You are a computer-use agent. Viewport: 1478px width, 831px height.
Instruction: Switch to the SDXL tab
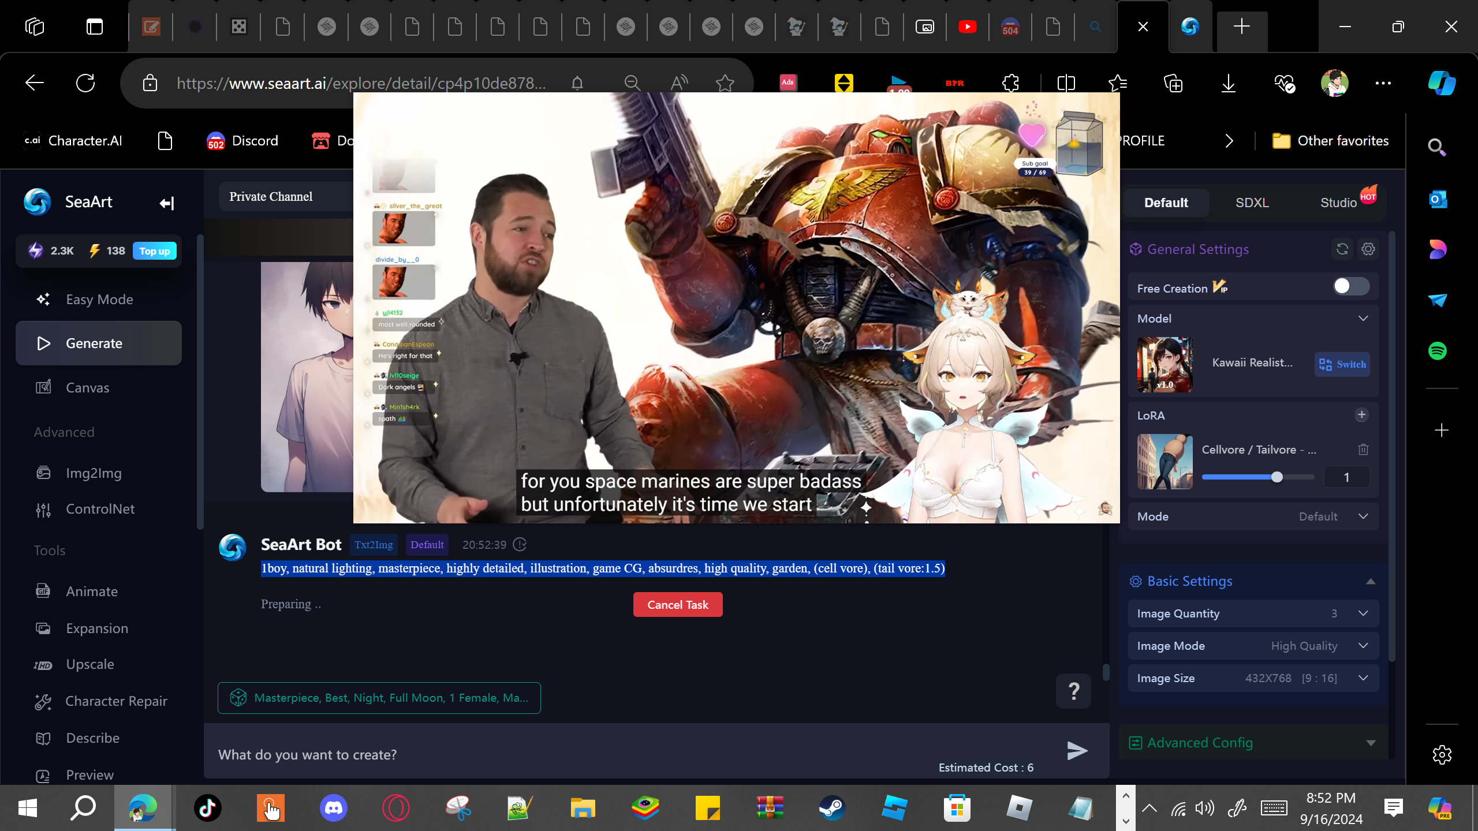1252,203
